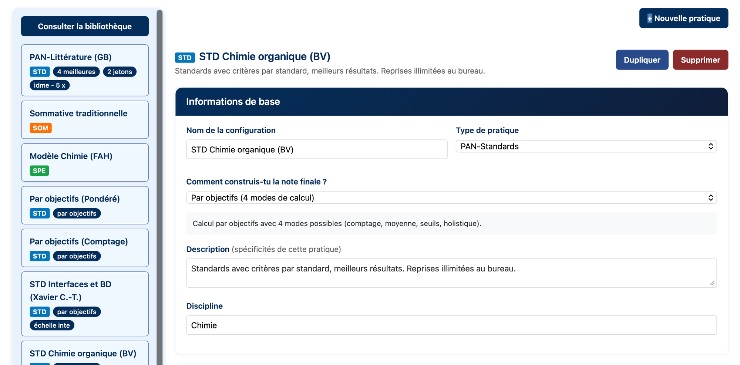740x365 pixels.
Task: Click 'par objectifs' tag on Pondéré card
Action: point(77,213)
